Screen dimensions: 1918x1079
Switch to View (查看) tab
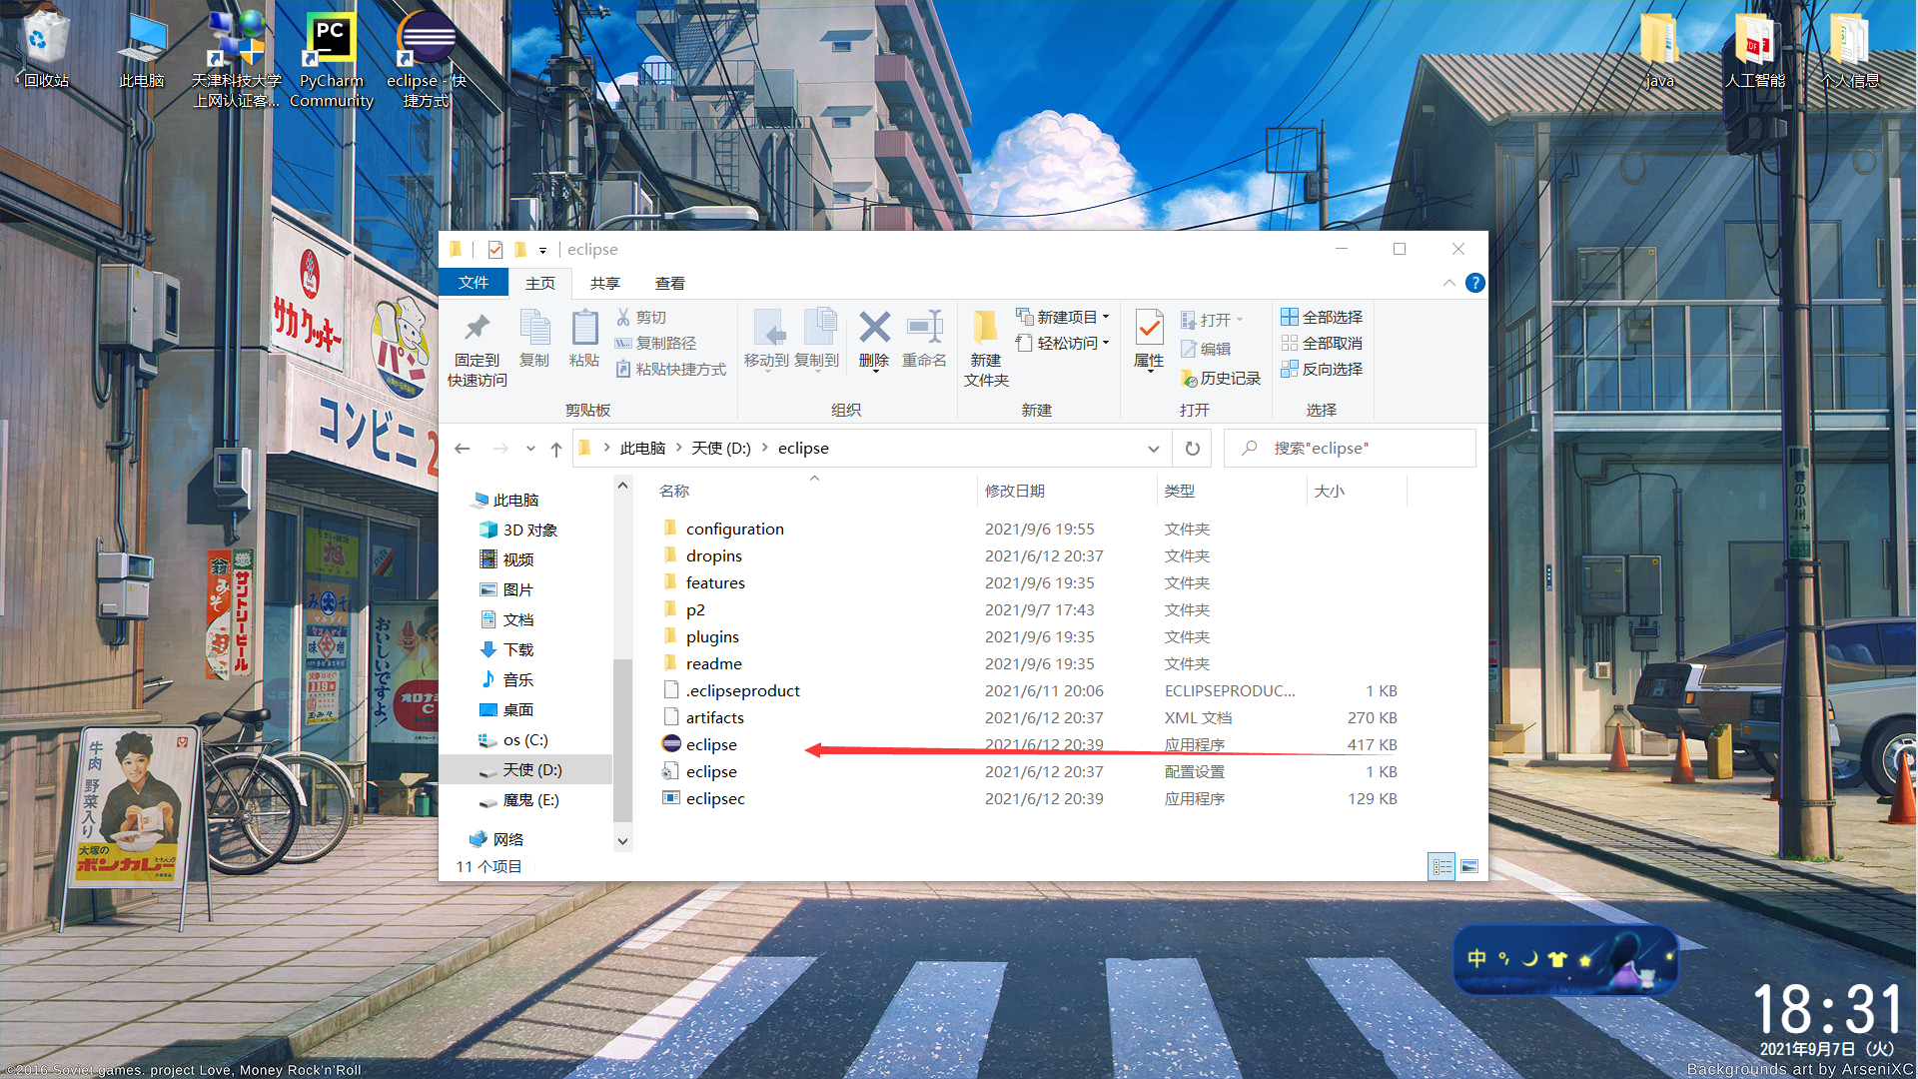click(670, 283)
